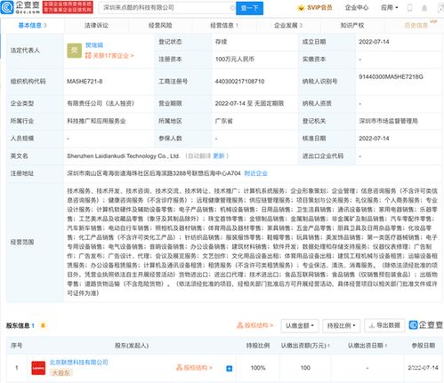Click the red official record banner
444x383 pixels.
pos(68,7)
